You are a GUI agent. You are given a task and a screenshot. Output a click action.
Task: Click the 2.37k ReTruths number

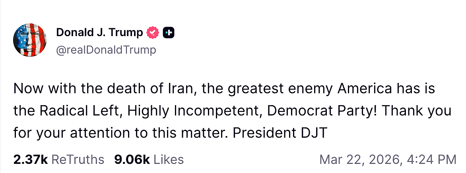pos(31,160)
